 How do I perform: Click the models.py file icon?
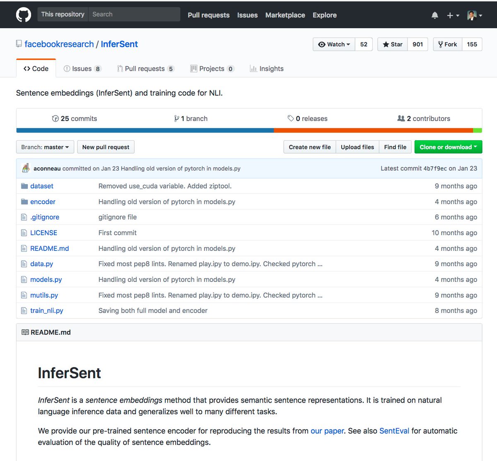[24, 280]
